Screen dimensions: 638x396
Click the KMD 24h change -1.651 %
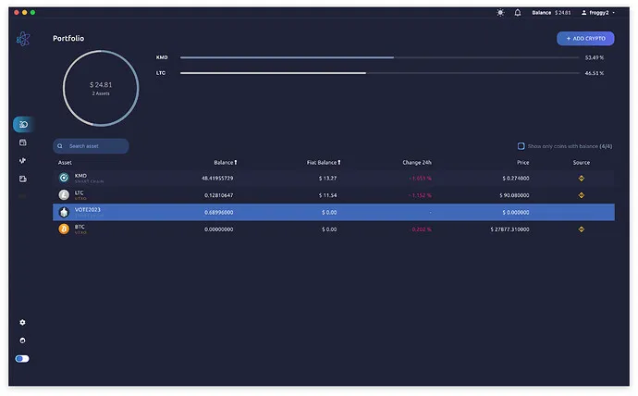[x=421, y=179]
